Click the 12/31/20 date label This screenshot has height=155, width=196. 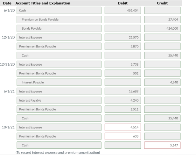point(7,64)
